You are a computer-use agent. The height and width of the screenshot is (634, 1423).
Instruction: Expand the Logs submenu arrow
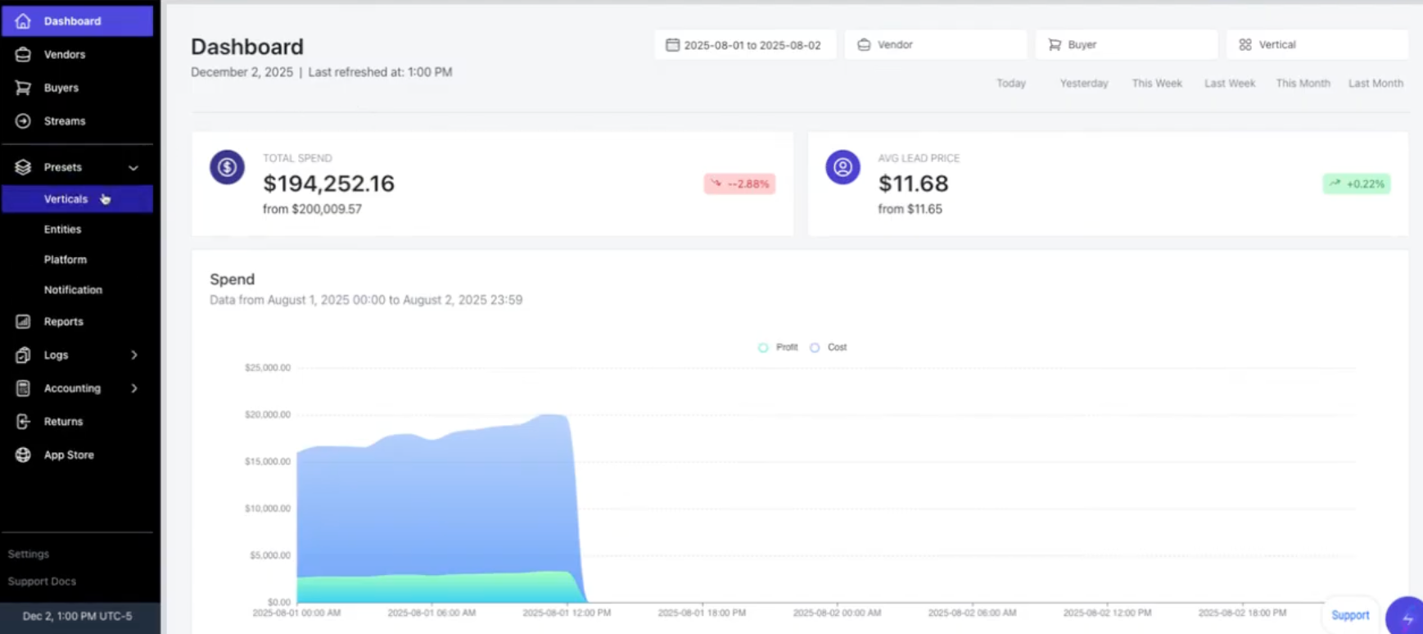(134, 355)
